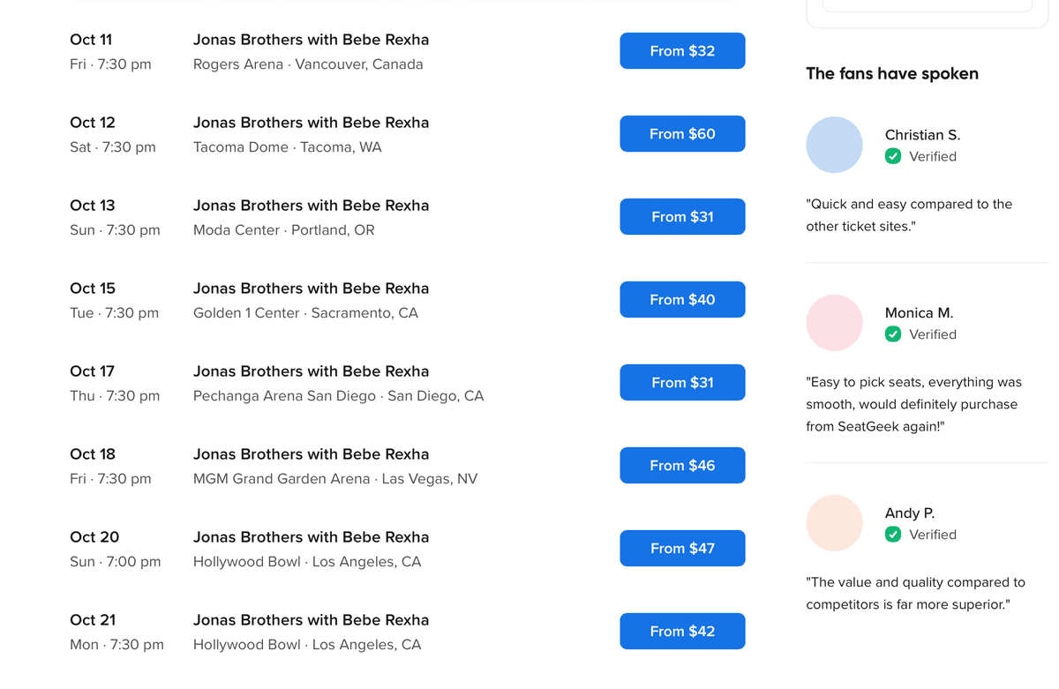Click 'From $42' Hollywood Bowl Oct 21 tickets
The height and width of the screenshot is (689, 1059).
[x=682, y=632]
